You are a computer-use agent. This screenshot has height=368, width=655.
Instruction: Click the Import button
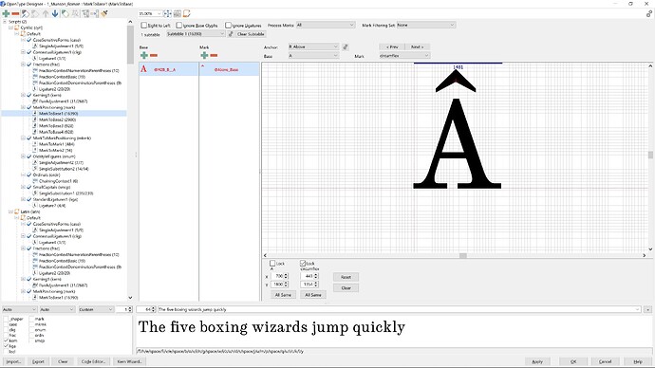point(13,361)
